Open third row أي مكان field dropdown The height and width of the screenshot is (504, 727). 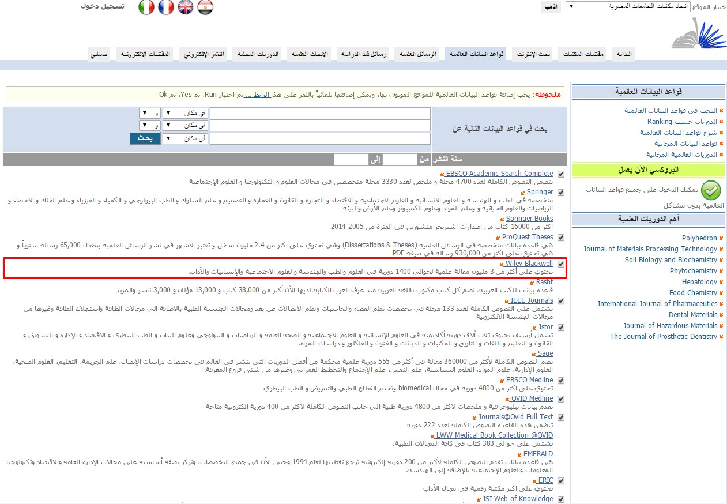(x=185, y=138)
